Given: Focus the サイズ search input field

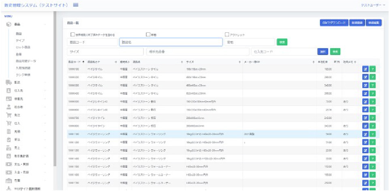Looking at the screenshot, I should click(x=105, y=52).
